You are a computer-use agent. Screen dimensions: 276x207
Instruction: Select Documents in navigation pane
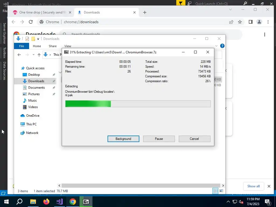(x=36, y=88)
